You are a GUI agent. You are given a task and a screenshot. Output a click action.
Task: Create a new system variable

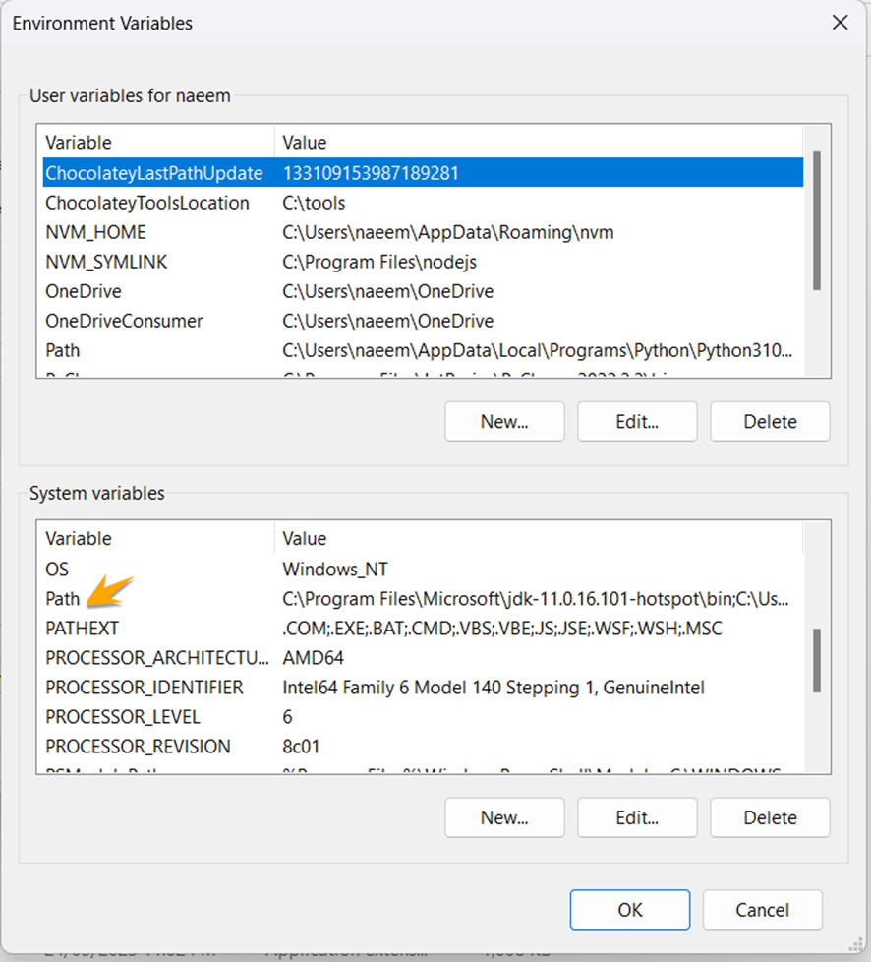pos(504,817)
